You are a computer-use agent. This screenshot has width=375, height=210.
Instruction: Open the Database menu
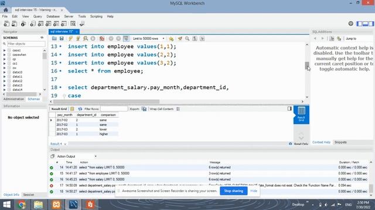(53, 16)
